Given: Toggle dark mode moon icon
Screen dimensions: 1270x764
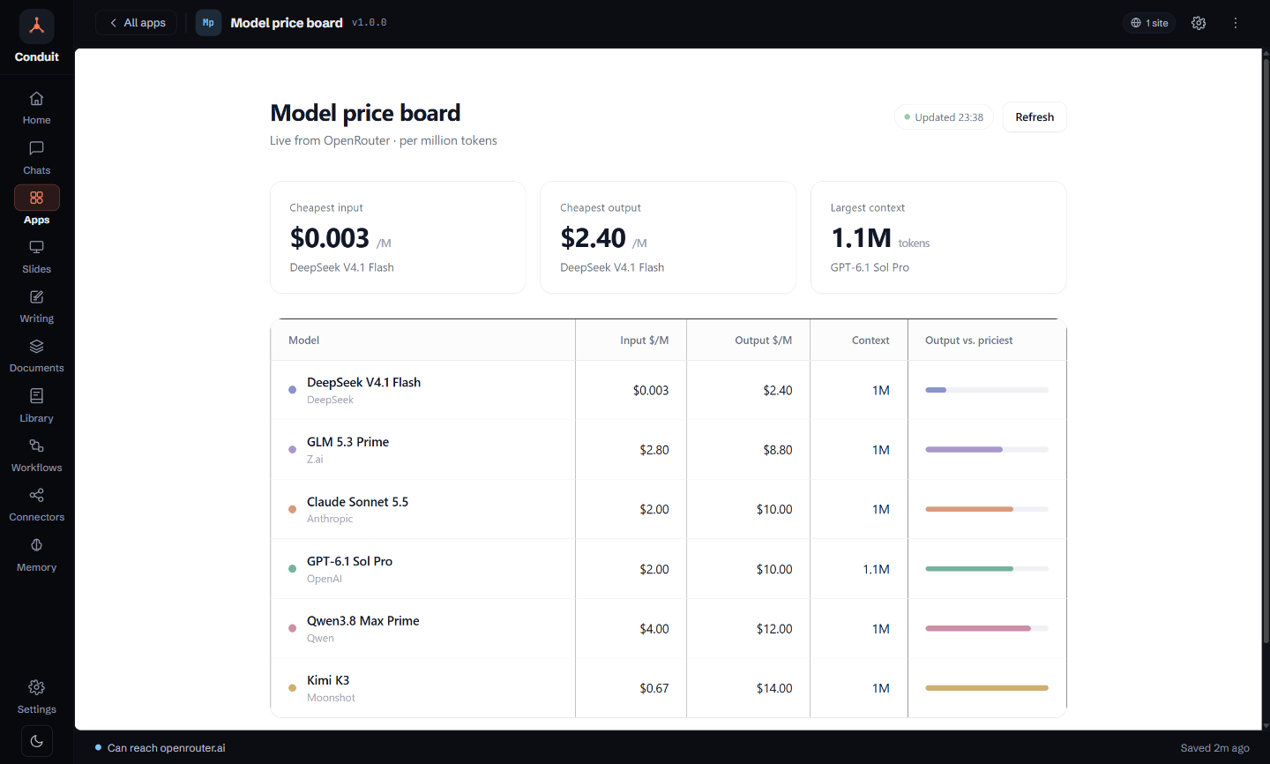Looking at the screenshot, I should 37,741.
